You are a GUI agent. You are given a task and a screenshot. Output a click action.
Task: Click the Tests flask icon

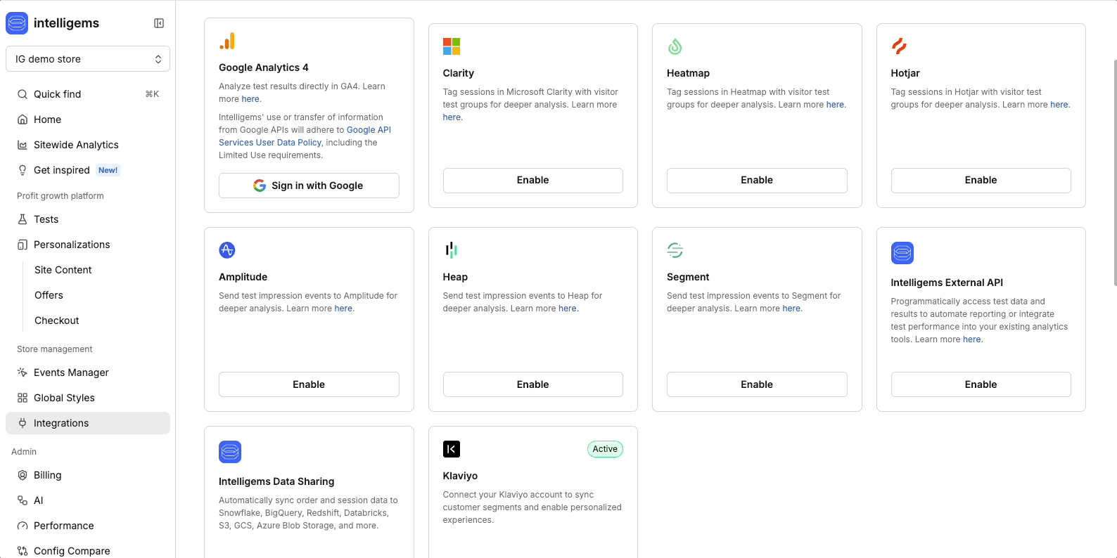click(23, 219)
